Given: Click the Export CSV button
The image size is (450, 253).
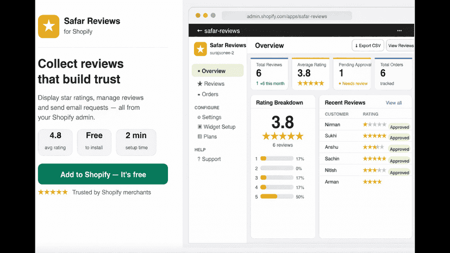Looking at the screenshot, I should [x=367, y=46].
